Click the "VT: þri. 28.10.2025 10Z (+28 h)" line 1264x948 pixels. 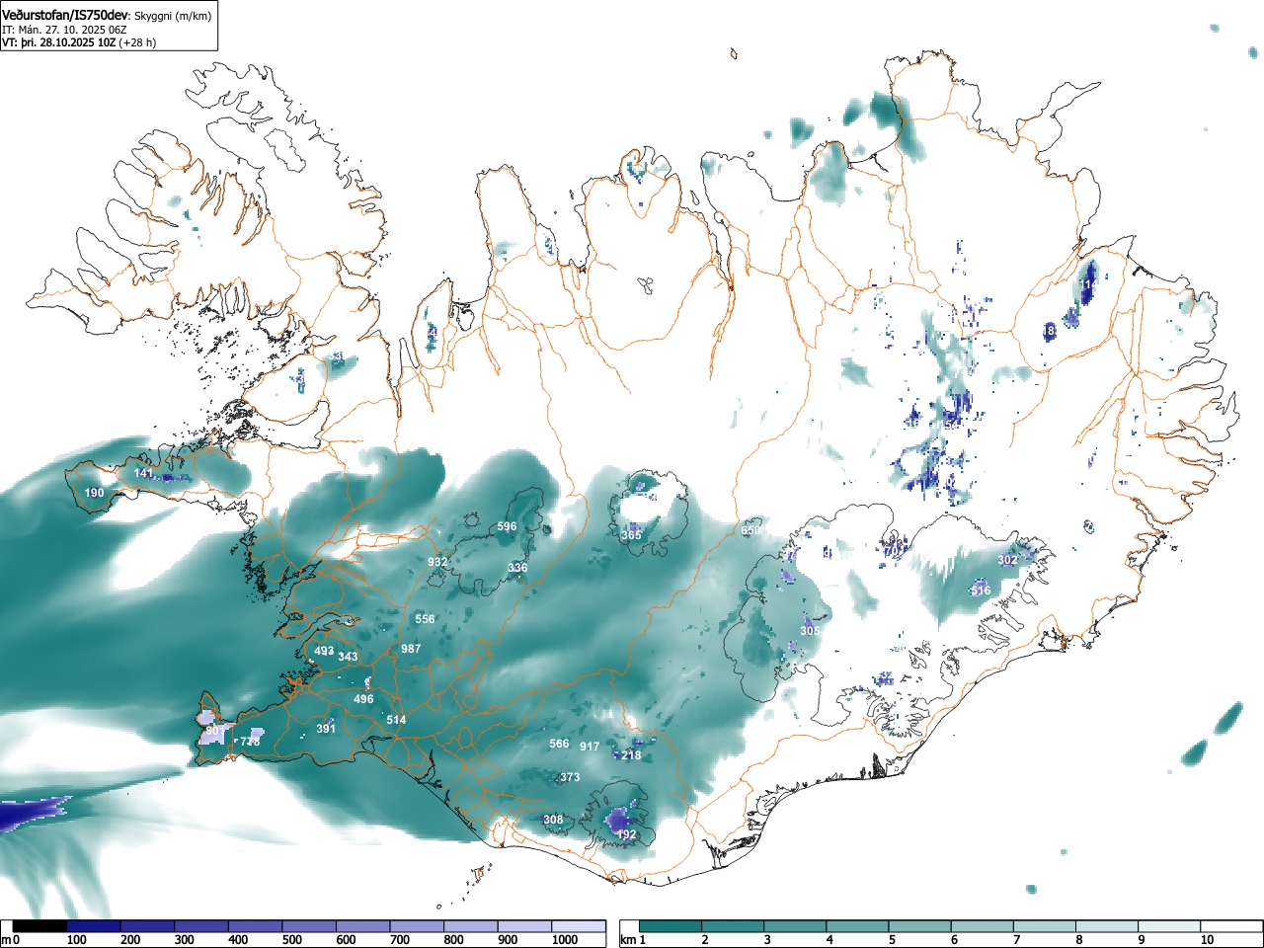click(x=79, y=42)
